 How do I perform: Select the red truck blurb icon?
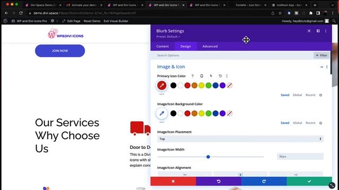pyautogui.click(x=140, y=128)
